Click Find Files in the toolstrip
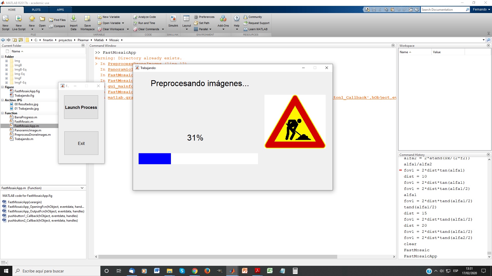Viewport: 492px width, 276px height. (x=57, y=20)
